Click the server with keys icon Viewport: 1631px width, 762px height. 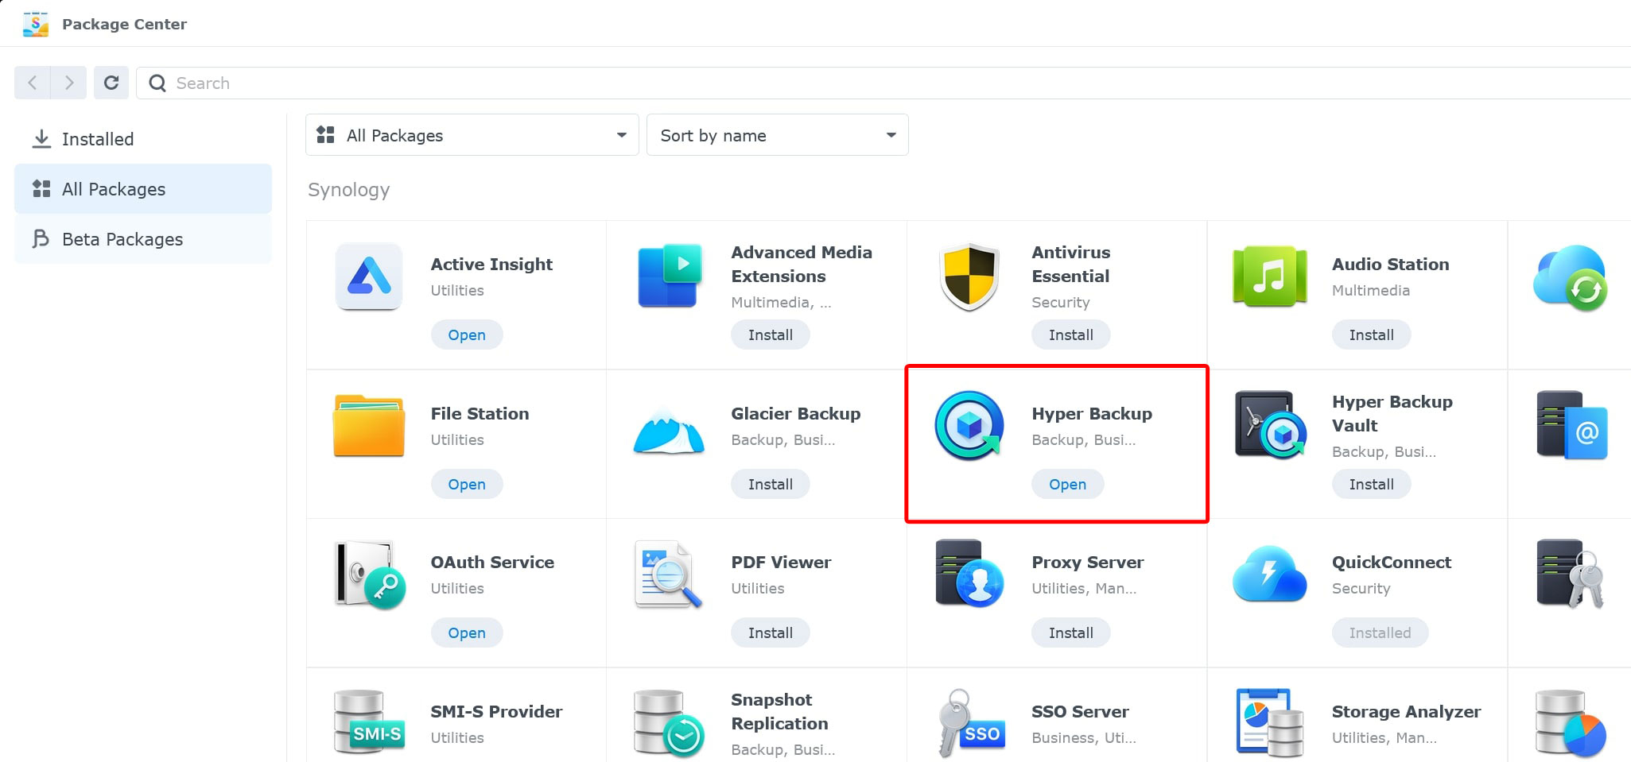1571,574
